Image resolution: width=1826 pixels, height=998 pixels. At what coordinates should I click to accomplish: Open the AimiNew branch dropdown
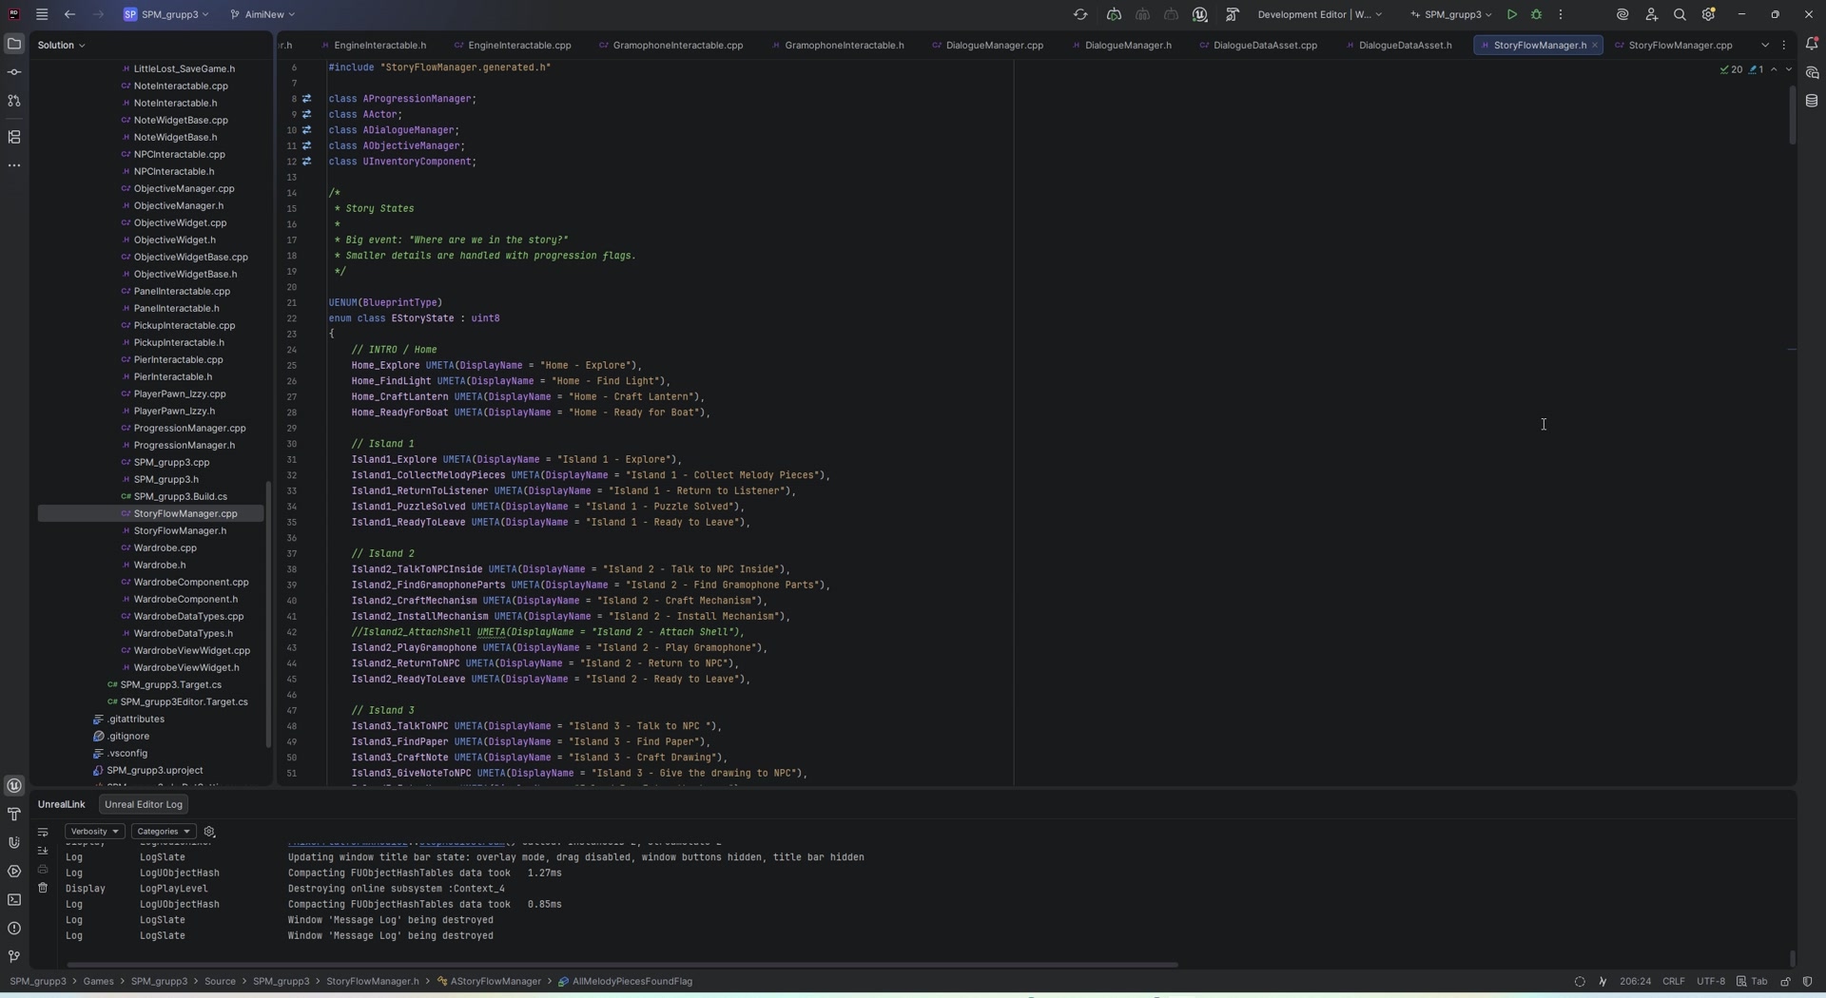pos(262,14)
